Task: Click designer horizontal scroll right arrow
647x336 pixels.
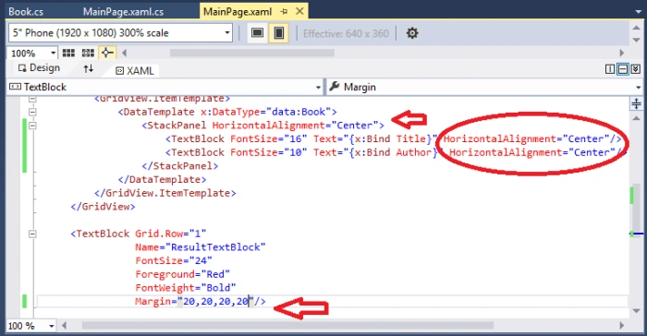Action: coord(622,53)
